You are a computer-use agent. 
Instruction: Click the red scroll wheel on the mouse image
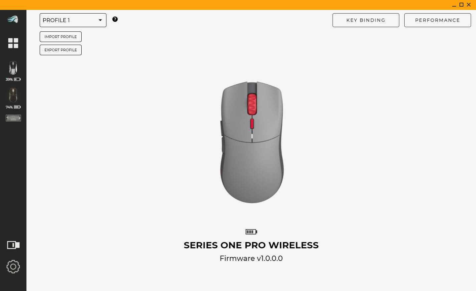(x=252, y=104)
